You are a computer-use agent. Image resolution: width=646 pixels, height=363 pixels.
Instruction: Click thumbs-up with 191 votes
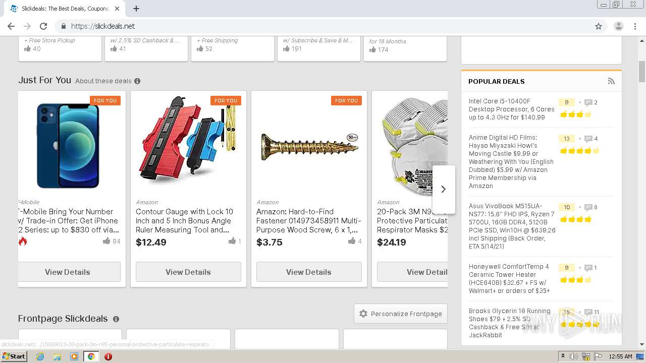pos(286,49)
